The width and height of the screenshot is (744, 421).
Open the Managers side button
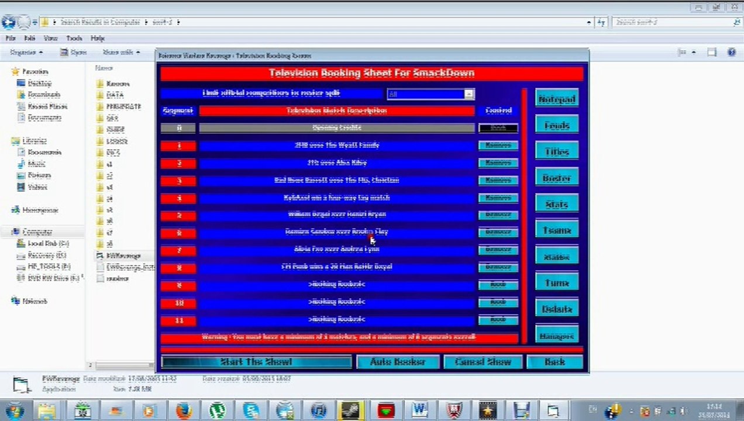556,335
